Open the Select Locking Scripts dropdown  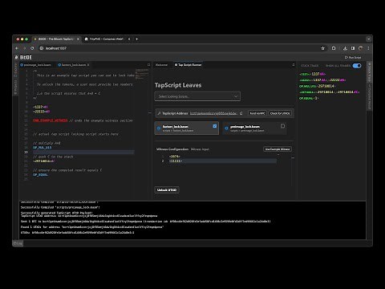click(197, 96)
